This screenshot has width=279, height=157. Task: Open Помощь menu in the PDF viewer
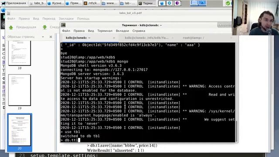pos(83,18)
